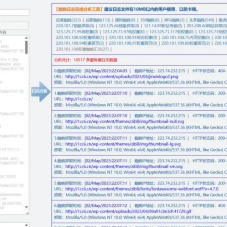The height and width of the screenshot is (227, 227).
Task: Open the http://1cc6.cn/ URL link
Action: tap(79, 99)
